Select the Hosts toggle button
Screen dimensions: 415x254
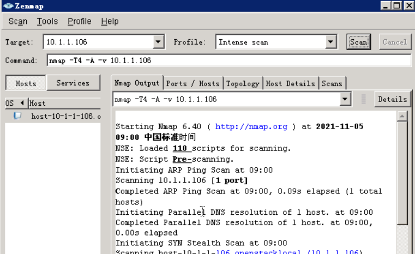click(x=26, y=83)
